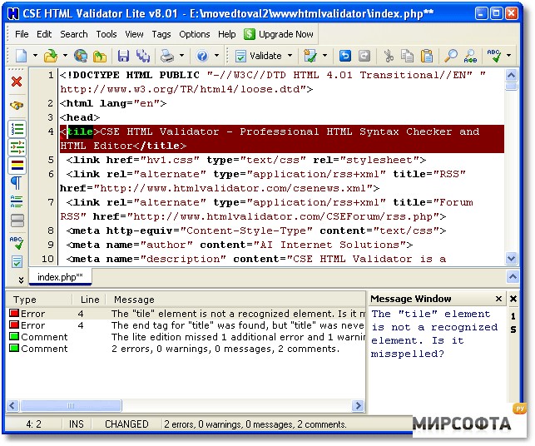Click Upgrade Now
This screenshot has height=446, width=535.
click(x=279, y=34)
